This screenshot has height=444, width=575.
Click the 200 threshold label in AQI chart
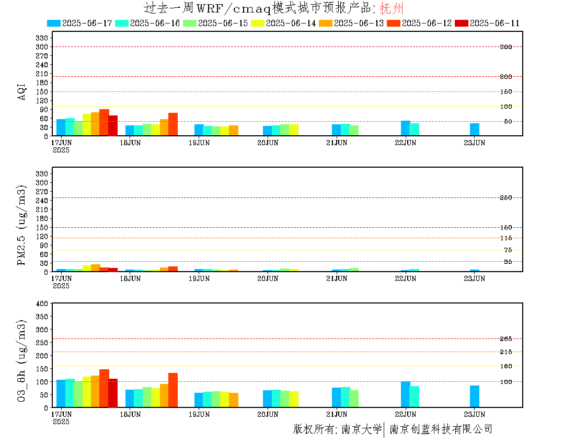506,77
